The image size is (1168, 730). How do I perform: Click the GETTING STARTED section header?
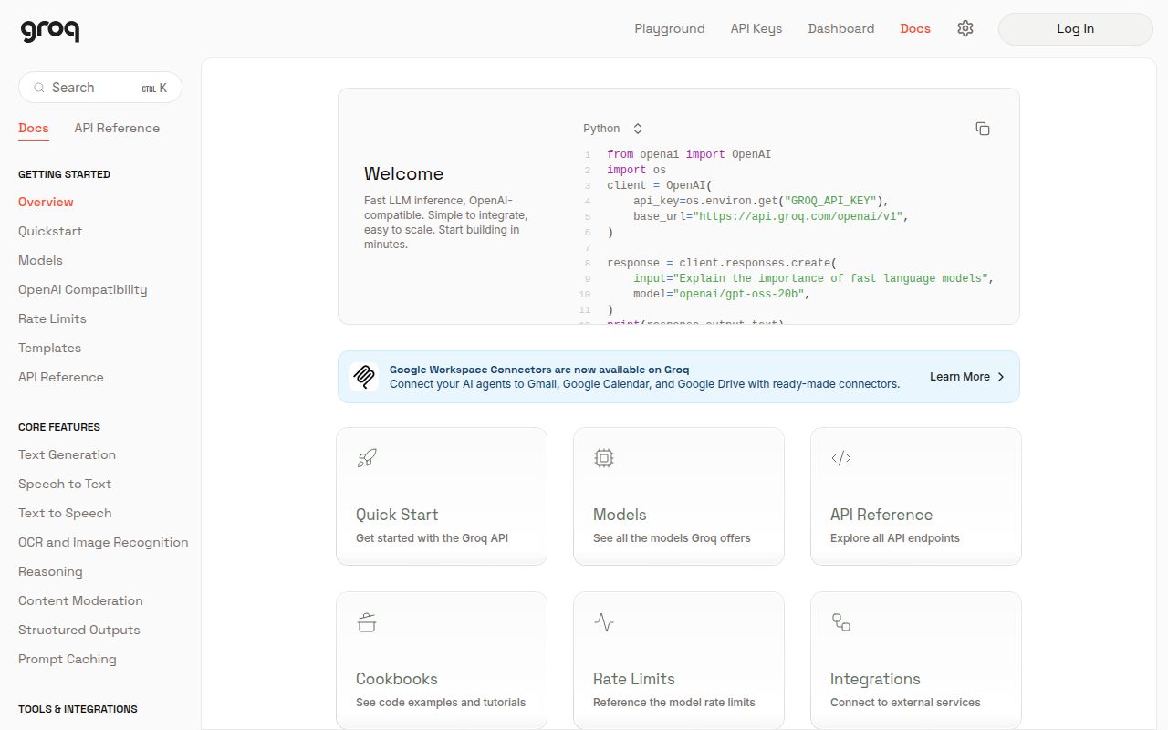click(x=64, y=174)
